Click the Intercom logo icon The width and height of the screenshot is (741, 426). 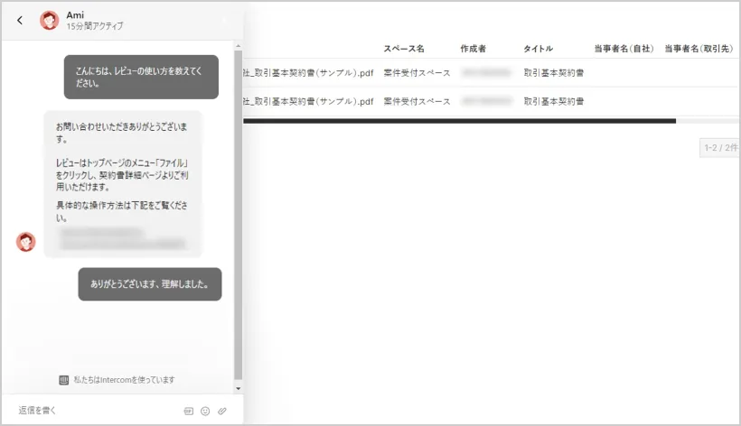coord(64,380)
